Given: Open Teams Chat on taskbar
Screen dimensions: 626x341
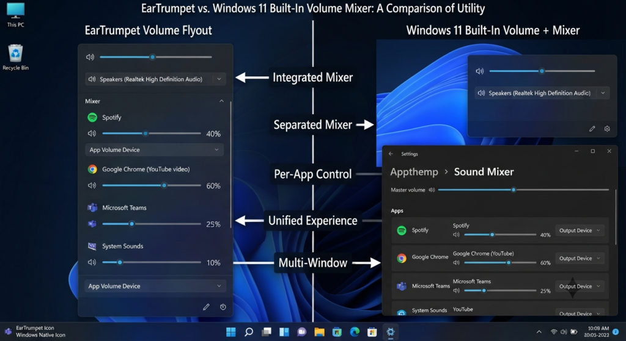Looking at the screenshot, I should pos(301,332).
